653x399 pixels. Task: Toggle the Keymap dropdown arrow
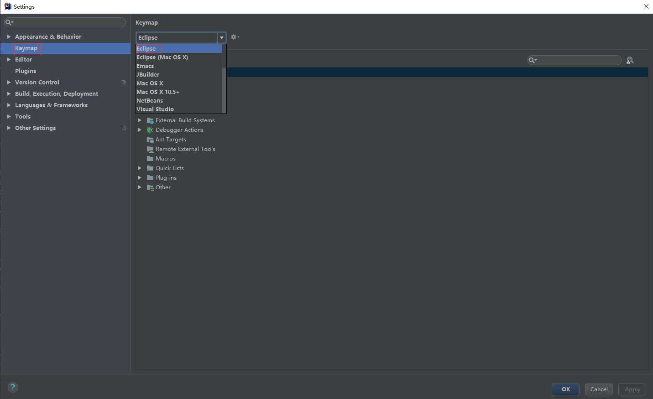pos(222,37)
